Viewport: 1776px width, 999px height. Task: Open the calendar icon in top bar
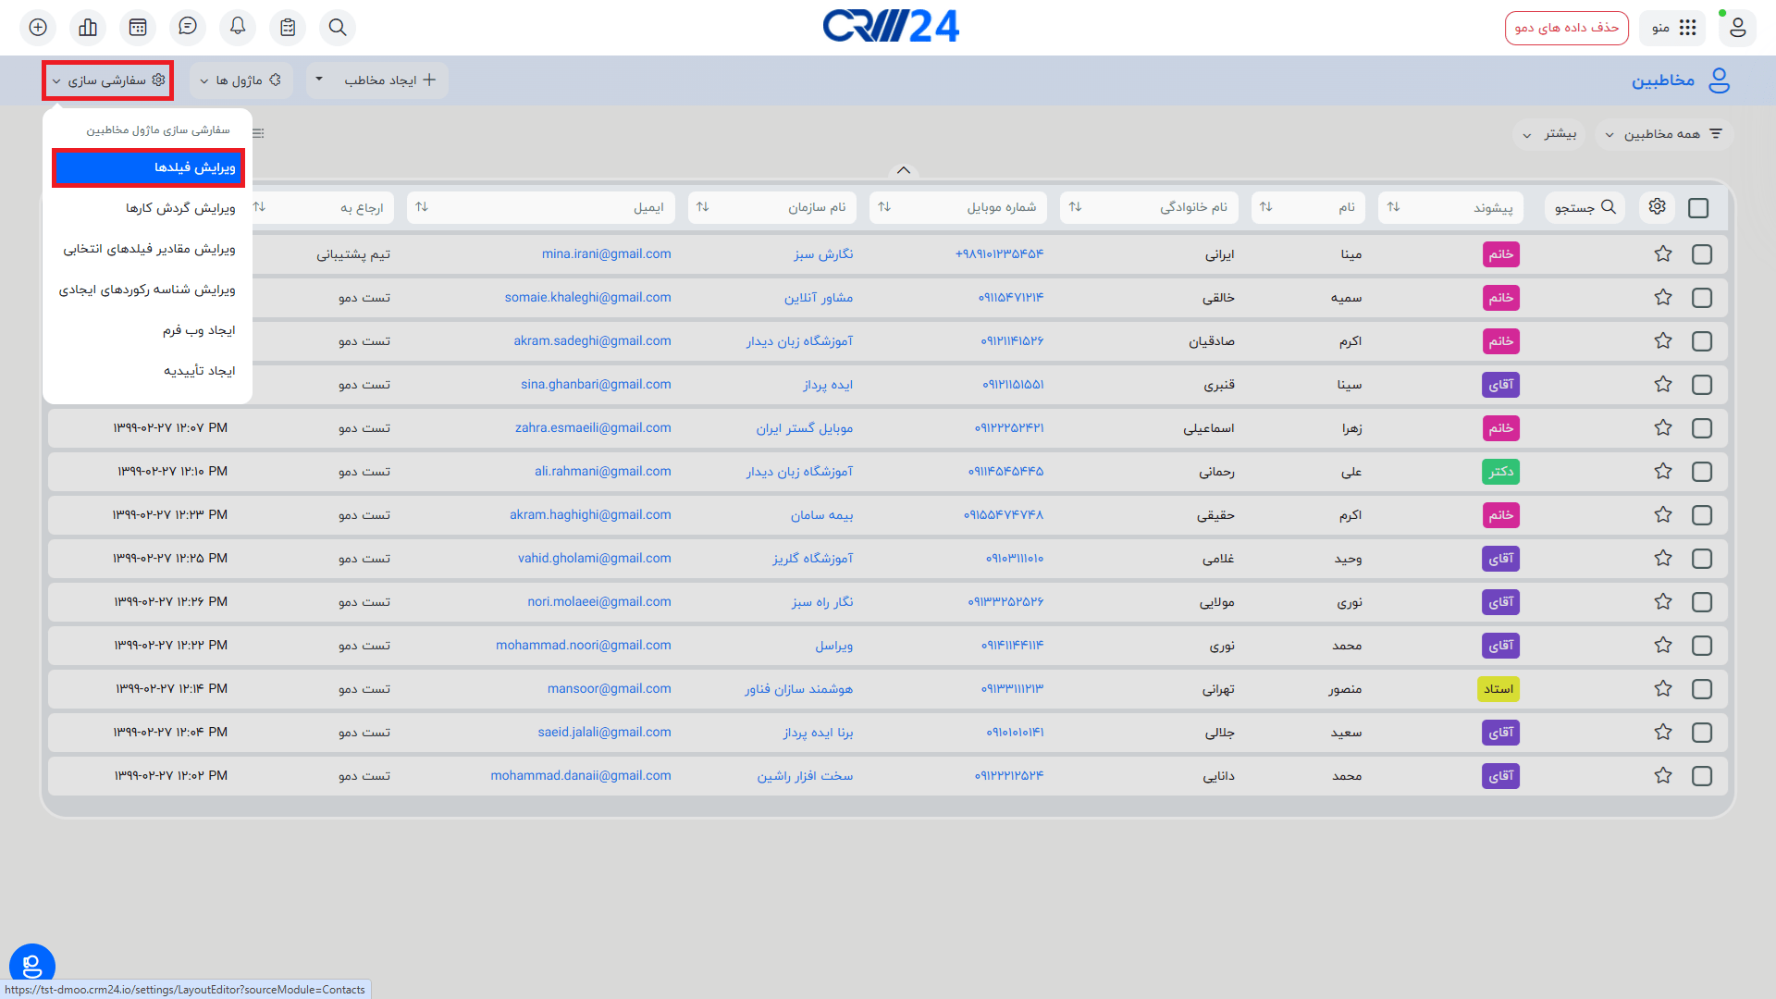pyautogui.click(x=138, y=28)
